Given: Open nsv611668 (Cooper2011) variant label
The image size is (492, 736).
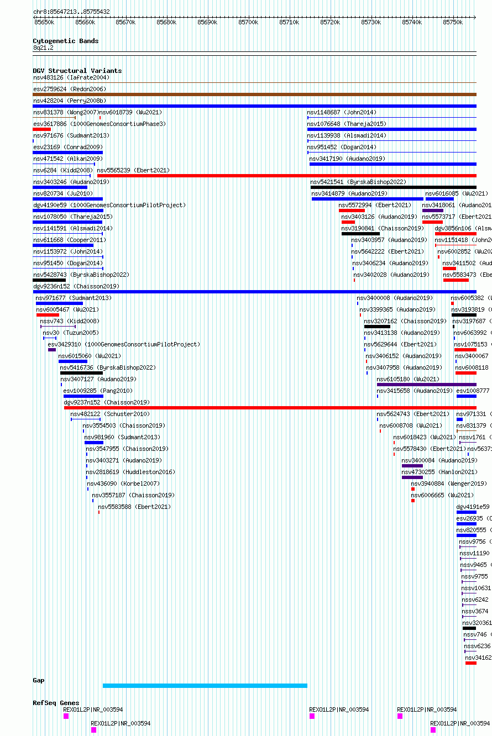Looking at the screenshot, I should (70, 240).
